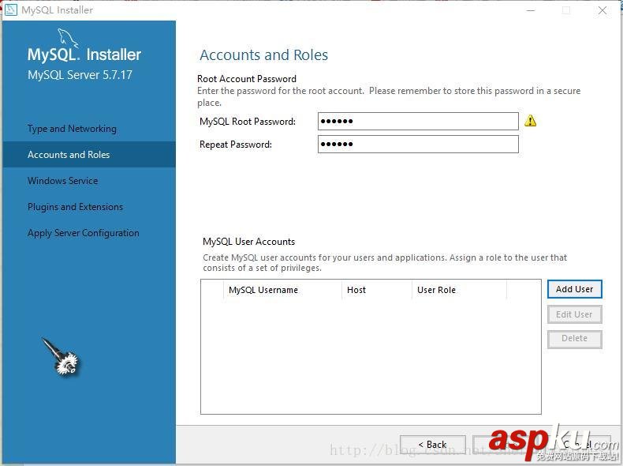Click the MySQL Server 5.7.17 text
Screen dimensions: 623x466
point(80,75)
